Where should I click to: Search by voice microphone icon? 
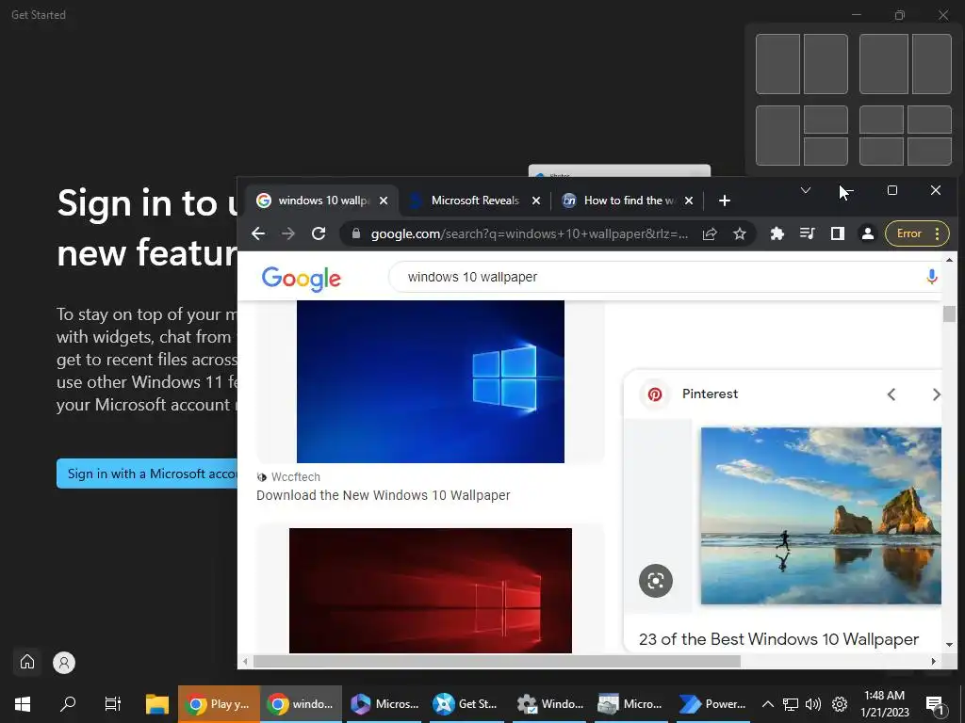pyautogui.click(x=932, y=277)
